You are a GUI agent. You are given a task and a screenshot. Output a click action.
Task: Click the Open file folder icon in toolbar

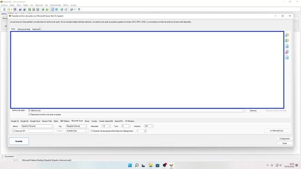8,9
